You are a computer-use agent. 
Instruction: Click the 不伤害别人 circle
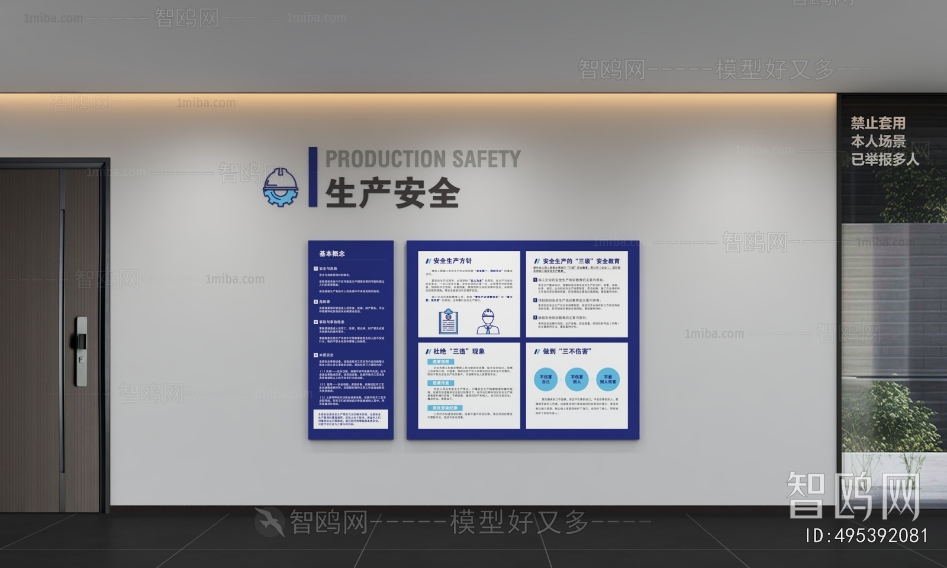coord(576,379)
